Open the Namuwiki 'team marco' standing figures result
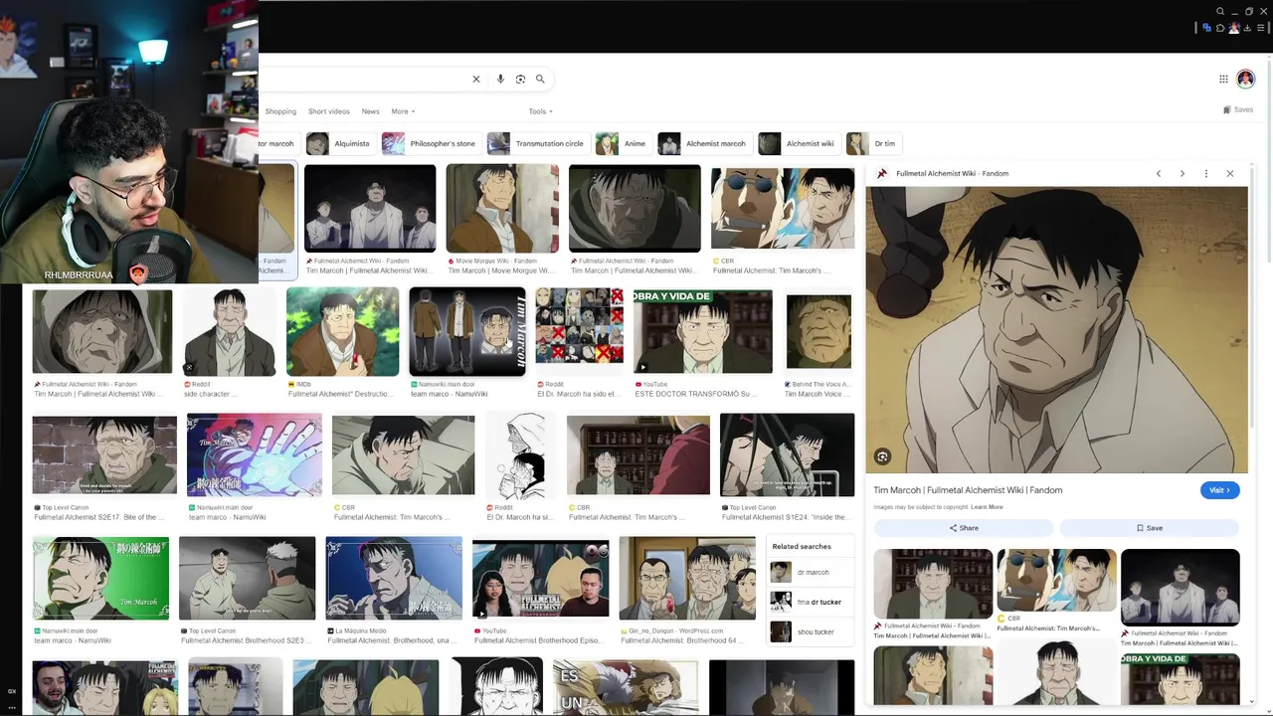The image size is (1273, 716). coord(467,332)
